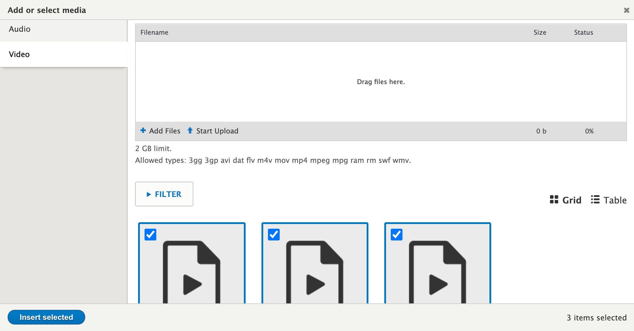This screenshot has width=634, height=331.
Task: Click the Start Upload text link
Action: tap(217, 131)
